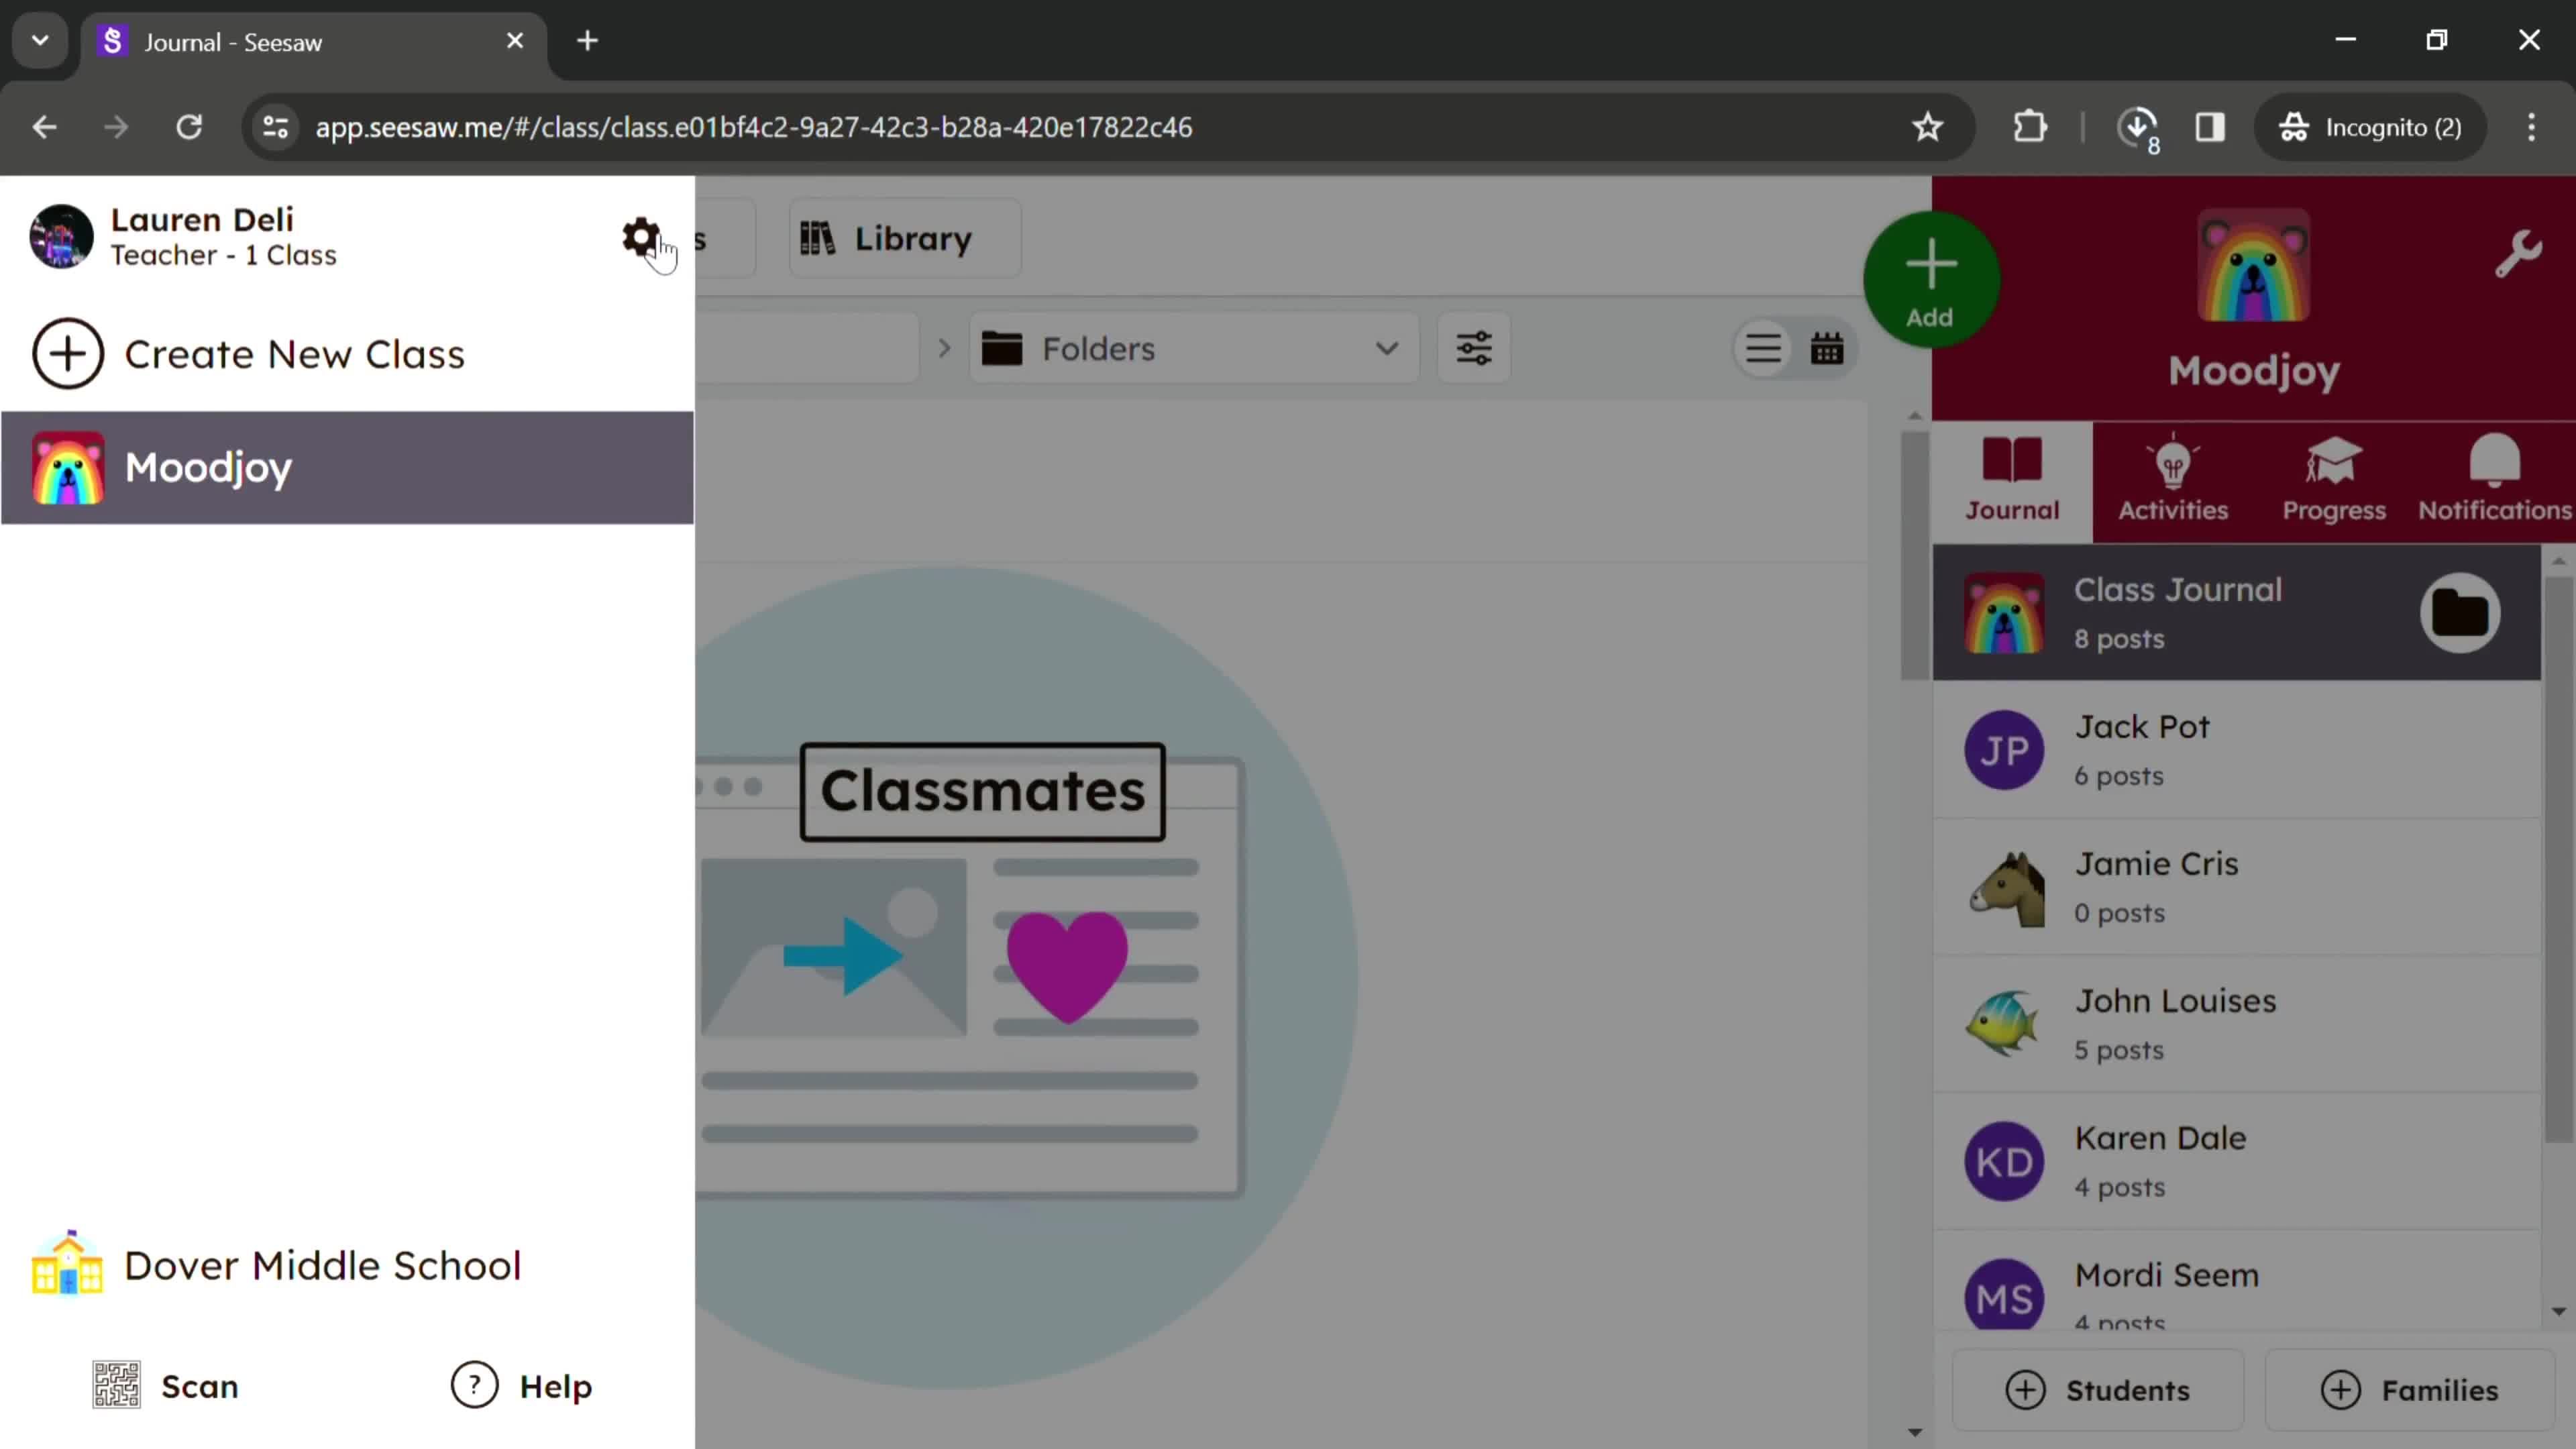
Task: Click the Class Journal folder toggle
Action: click(x=2461, y=610)
